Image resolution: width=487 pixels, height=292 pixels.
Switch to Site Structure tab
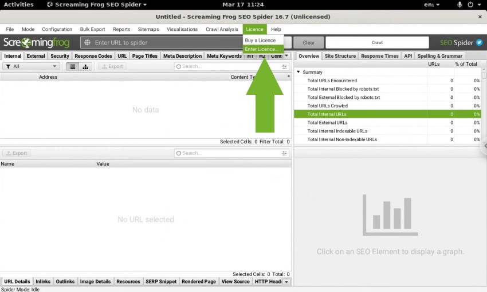(340, 56)
